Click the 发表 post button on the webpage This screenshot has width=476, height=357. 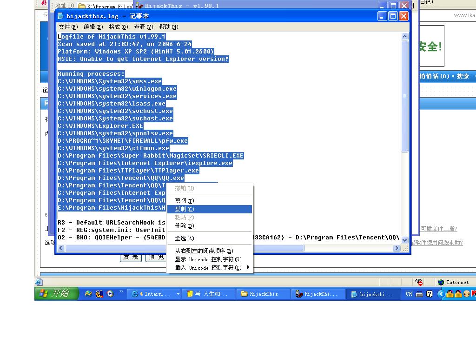point(131,257)
